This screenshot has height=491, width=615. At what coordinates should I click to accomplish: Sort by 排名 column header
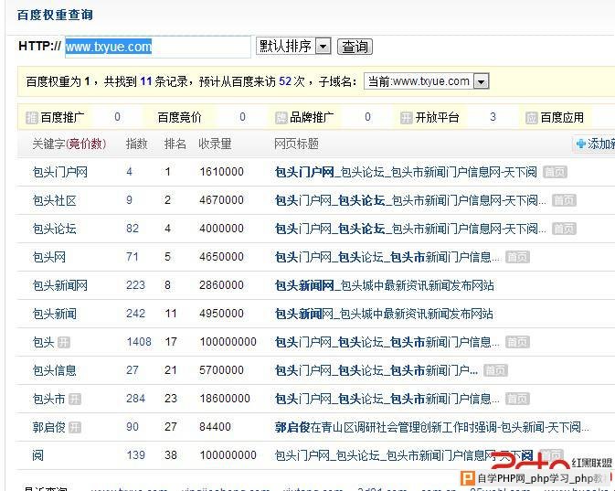[175, 144]
